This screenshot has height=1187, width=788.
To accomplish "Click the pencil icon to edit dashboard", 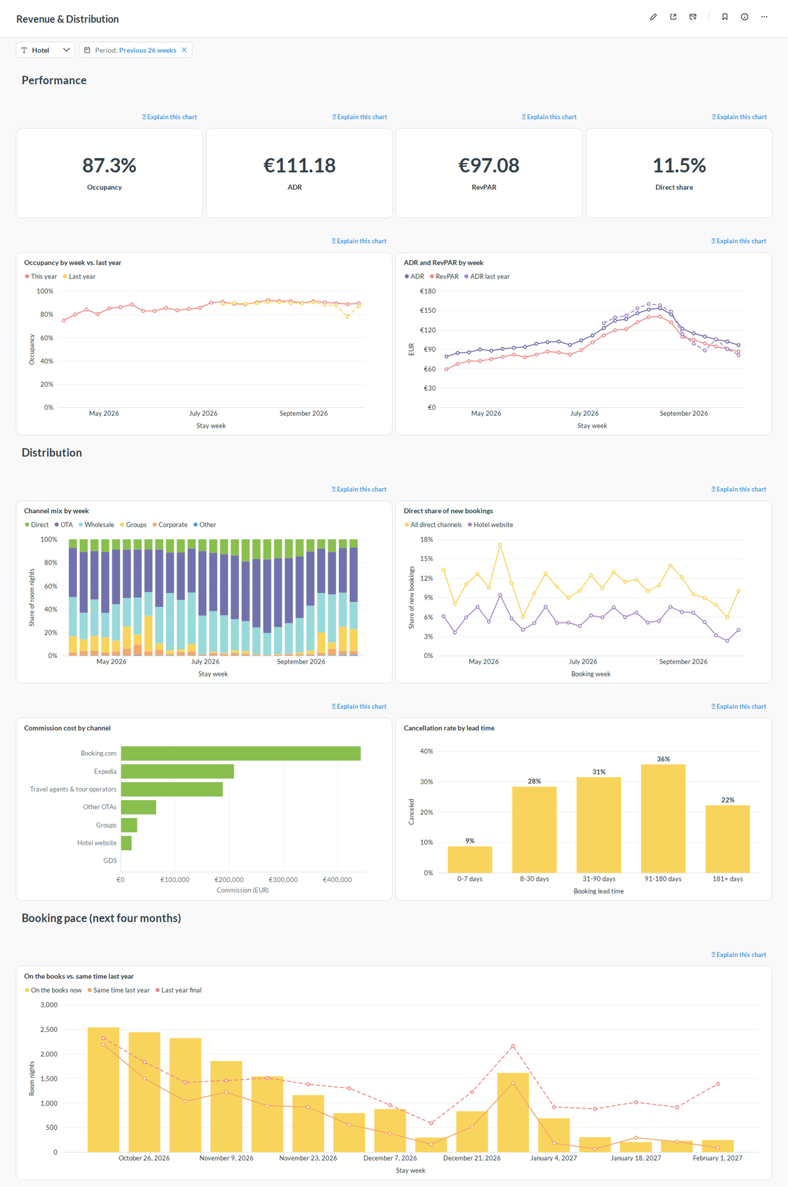I will click(653, 17).
